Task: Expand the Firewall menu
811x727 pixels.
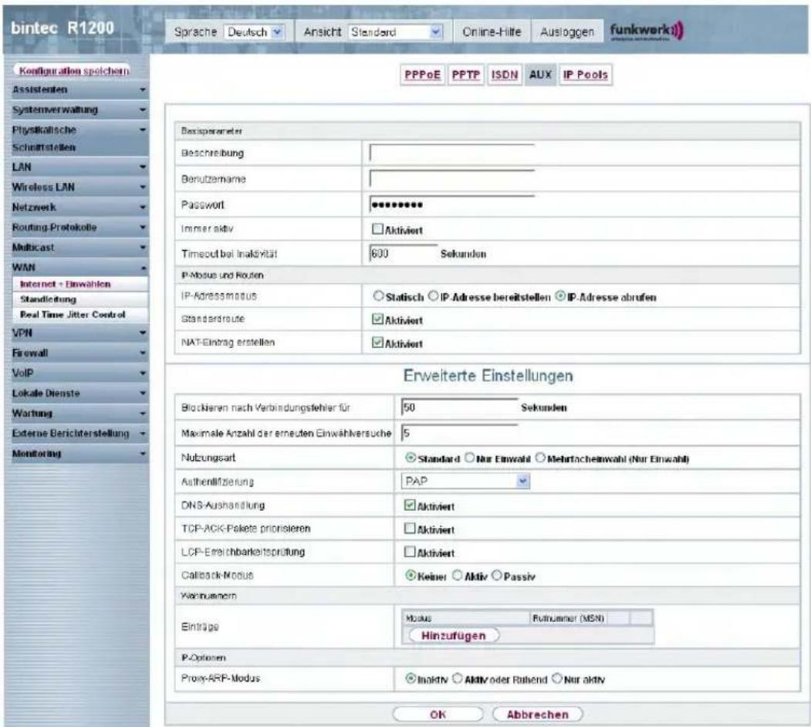Action: click(x=76, y=353)
